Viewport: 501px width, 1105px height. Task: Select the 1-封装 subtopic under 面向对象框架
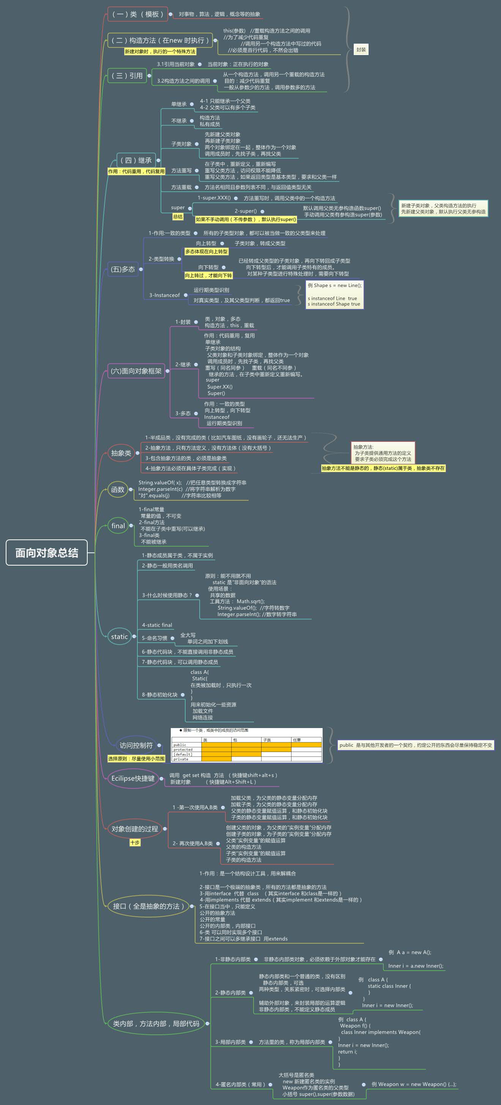(x=183, y=322)
